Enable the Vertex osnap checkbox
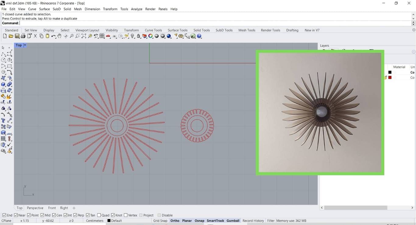Screen dimensions: 416x225 point(125,215)
